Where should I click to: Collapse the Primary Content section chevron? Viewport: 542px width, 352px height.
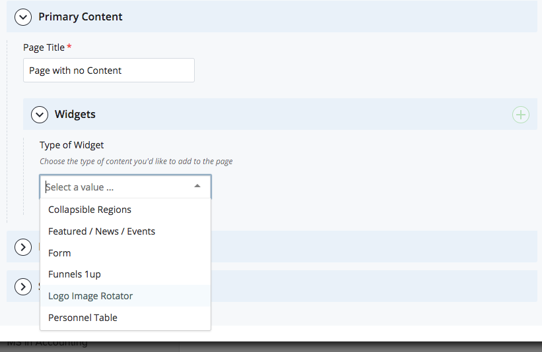coord(23,17)
